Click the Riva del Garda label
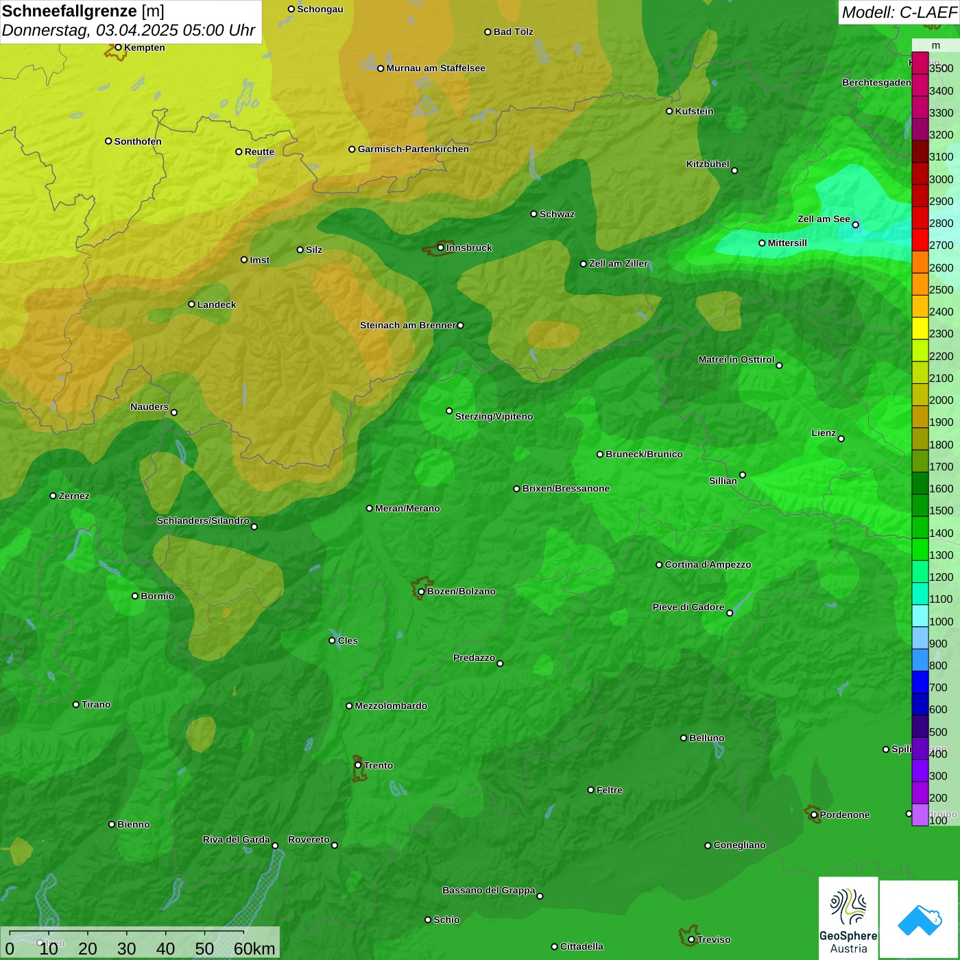The height and width of the screenshot is (960, 960). [237, 839]
